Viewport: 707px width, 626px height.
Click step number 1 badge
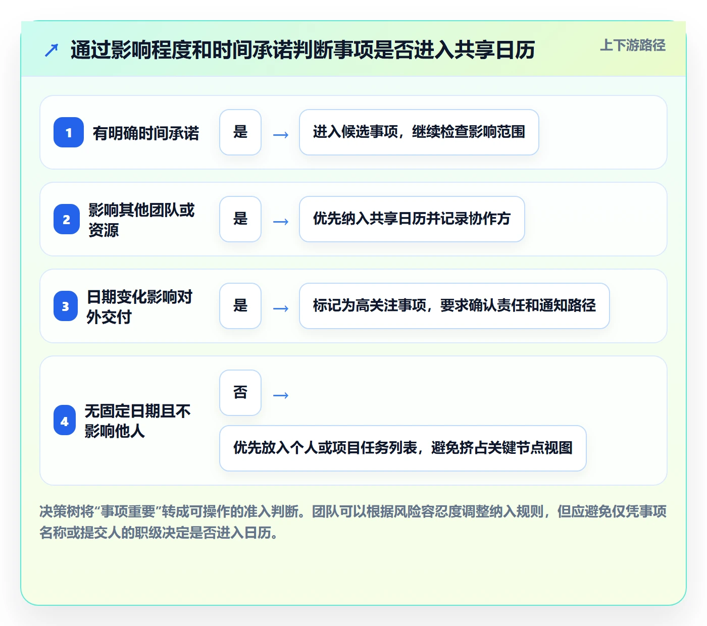pyautogui.click(x=69, y=132)
